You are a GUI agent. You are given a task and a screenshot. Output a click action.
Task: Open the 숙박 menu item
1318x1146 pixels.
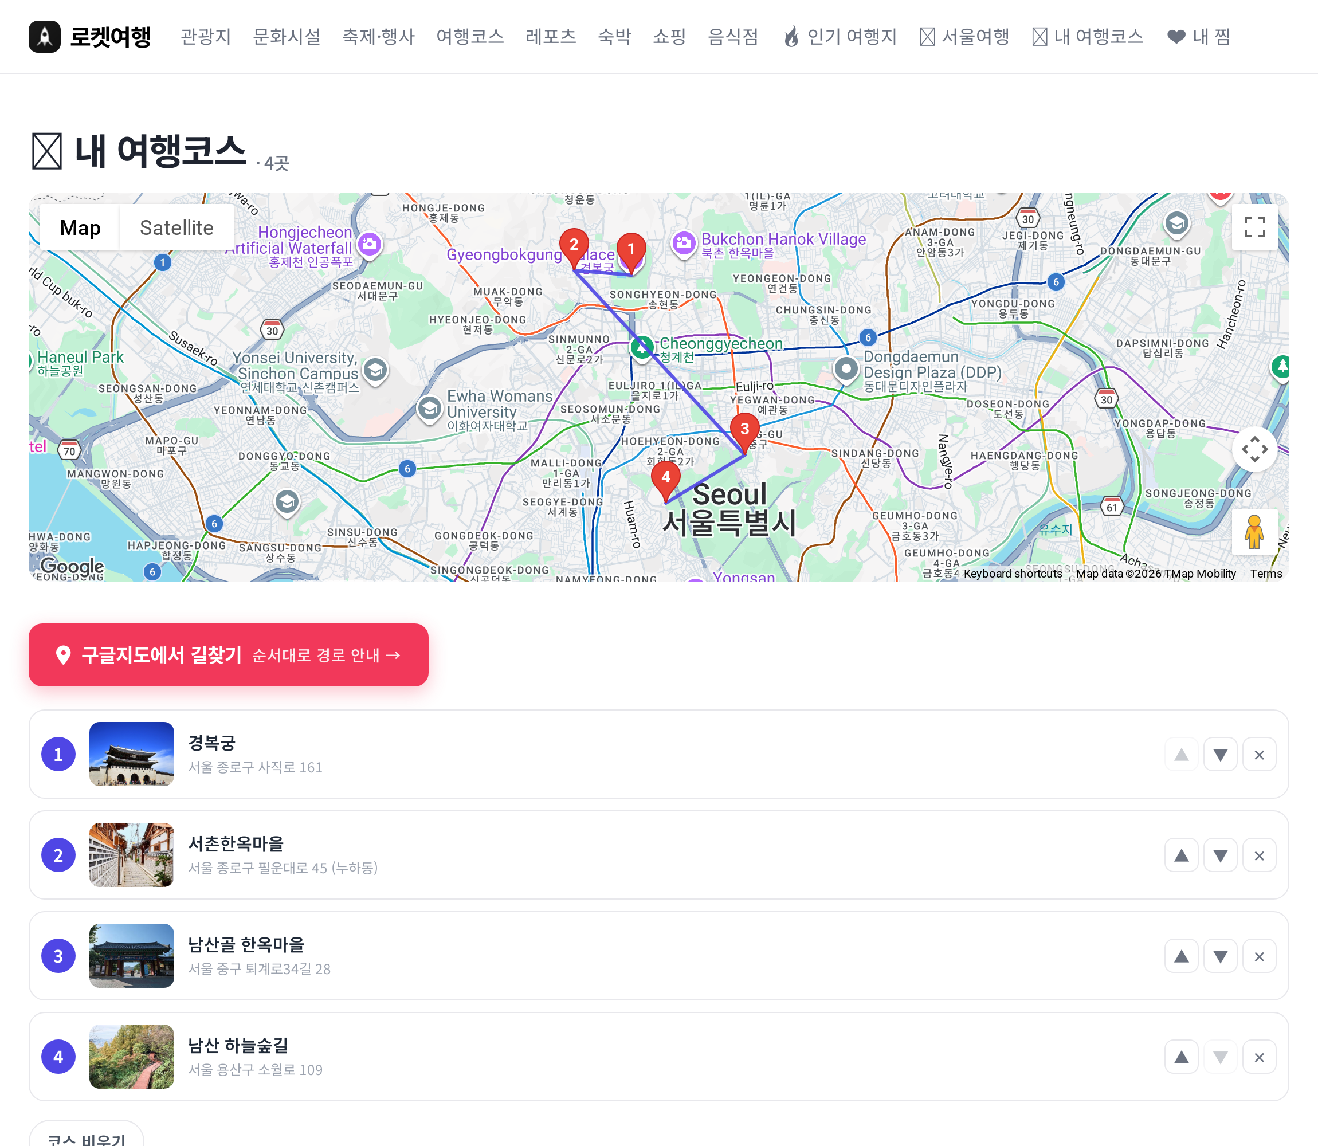pyautogui.click(x=614, y=37)
